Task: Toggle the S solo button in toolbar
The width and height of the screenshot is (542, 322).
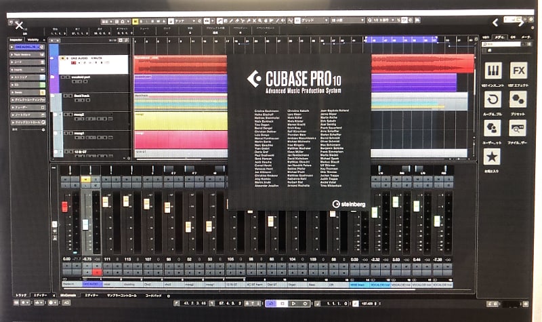Action: [141, 21]
